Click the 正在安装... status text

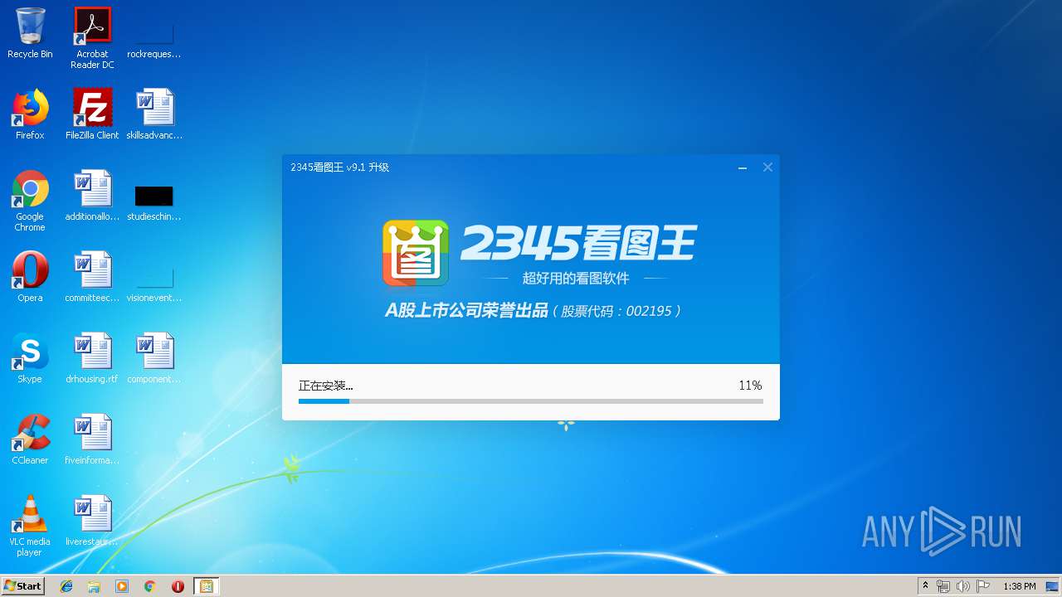326,386
